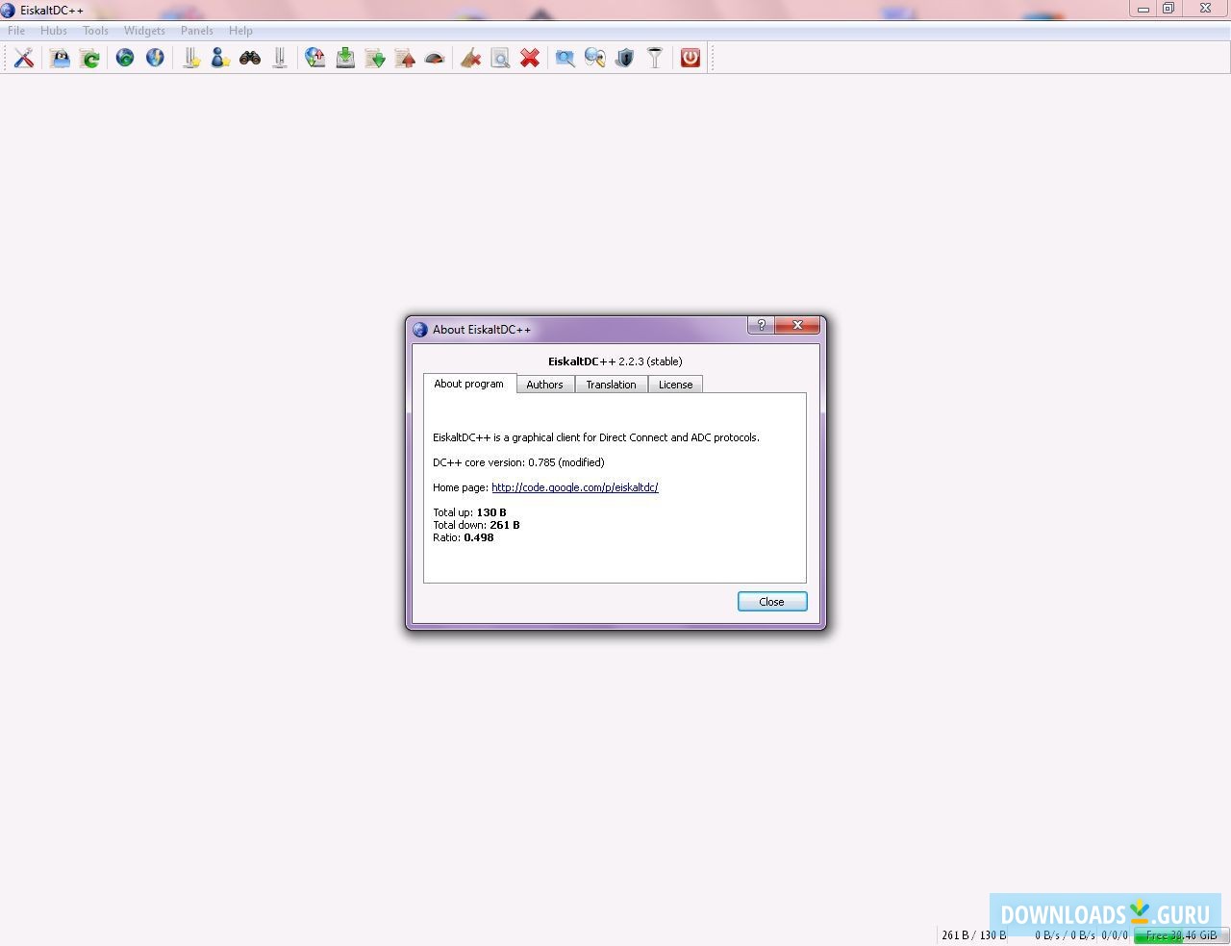
Task: Click the speedometer speed limit icon
Action: (435, 58)
